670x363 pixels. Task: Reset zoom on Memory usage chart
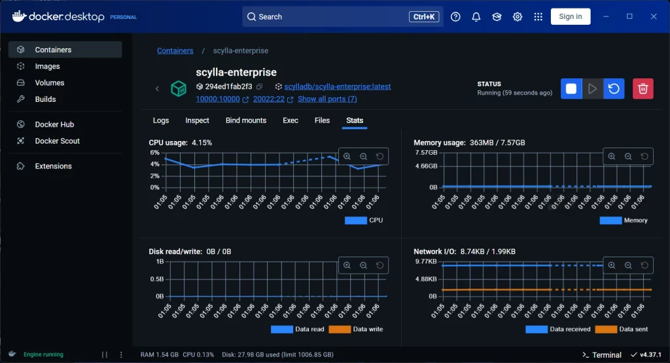click(x=644, y=157)
